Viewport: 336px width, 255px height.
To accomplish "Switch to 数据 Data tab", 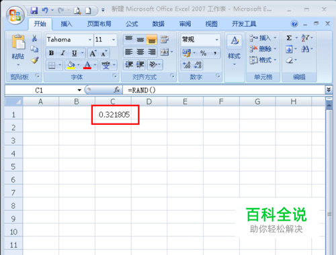I will tap(159, 23).
